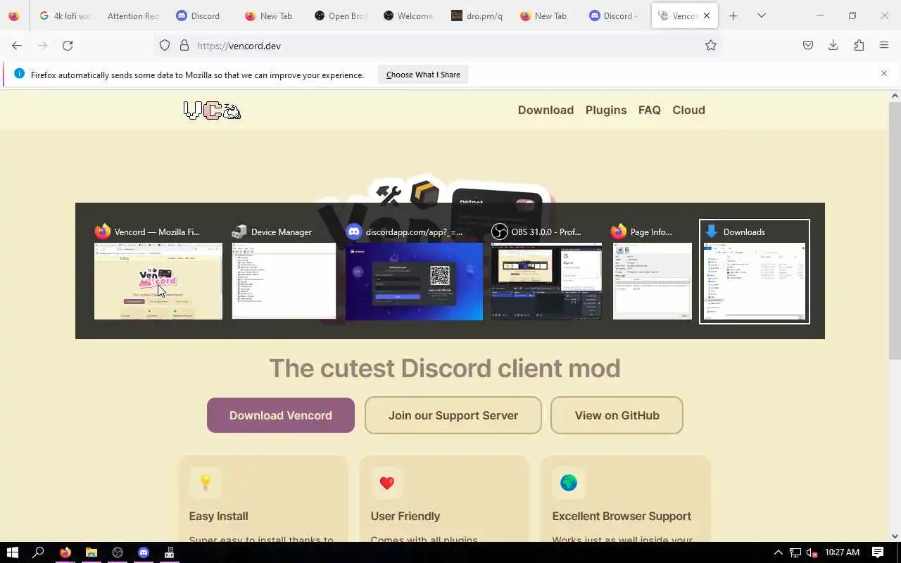Switch to the first Discord tab

[x=201, y=15]
